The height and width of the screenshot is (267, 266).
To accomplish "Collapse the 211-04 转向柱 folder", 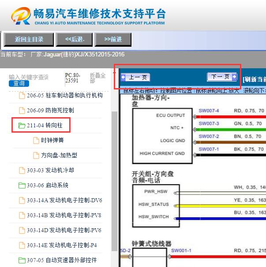I will [45, 125].
